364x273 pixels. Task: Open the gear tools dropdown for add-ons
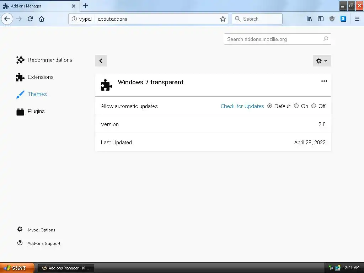click(322, 61)
